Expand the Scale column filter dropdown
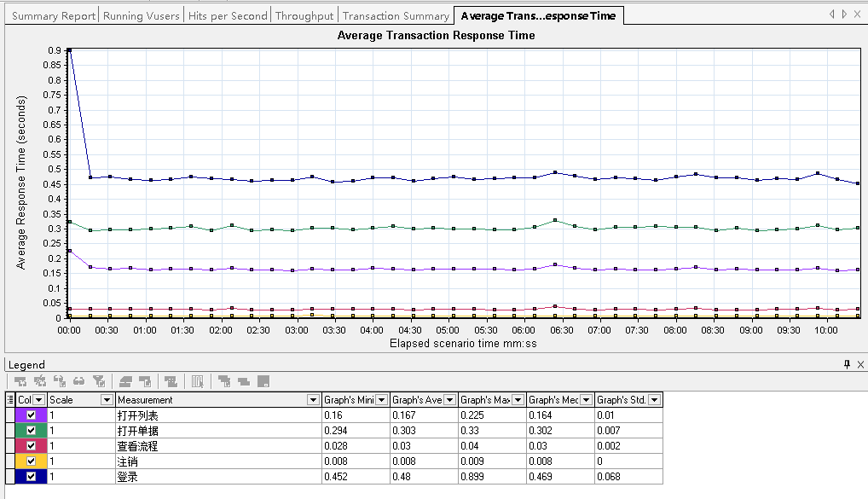The image size is (868, 499). click(107, 399)
